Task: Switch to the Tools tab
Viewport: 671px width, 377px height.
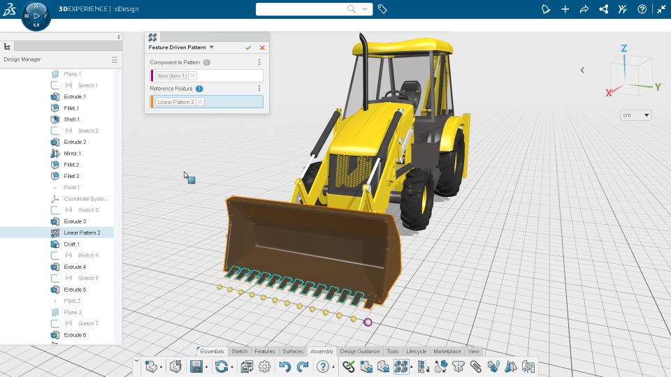Action: click(x=392, y=351)
